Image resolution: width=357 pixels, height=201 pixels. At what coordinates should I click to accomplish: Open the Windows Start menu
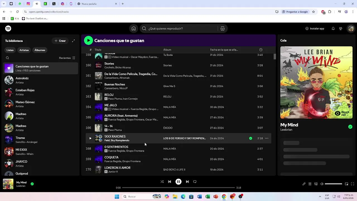[x=117, y=197]
